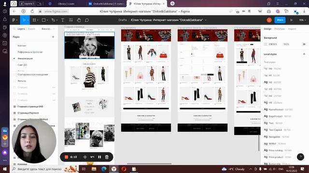Open frame tool options dropdown arrow
Image resolution: width=309 pixels, height=173 pixels.
pyautogui.click(x=38, y=20)
